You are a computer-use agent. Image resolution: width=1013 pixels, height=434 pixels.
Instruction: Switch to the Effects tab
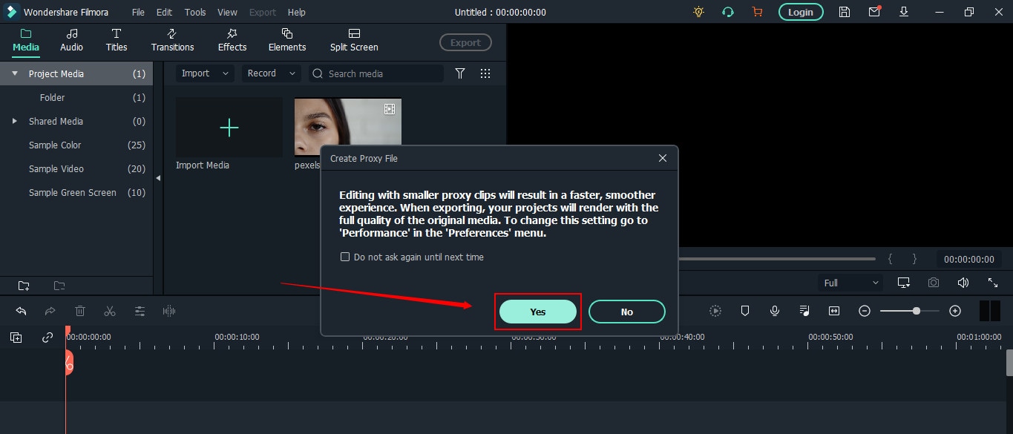click(x=232, y=40)
